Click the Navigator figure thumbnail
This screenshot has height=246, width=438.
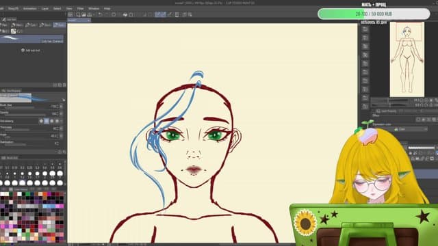pyautogui.click(x=407, y=59)
